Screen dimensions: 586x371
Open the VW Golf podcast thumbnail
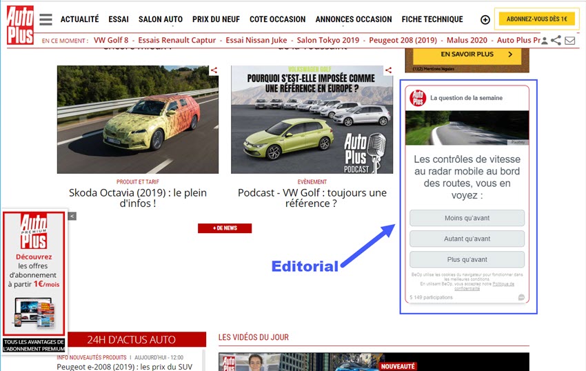312,120
